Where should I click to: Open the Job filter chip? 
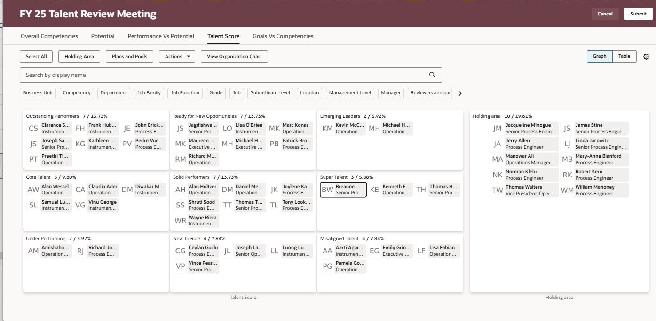[237, 93]
